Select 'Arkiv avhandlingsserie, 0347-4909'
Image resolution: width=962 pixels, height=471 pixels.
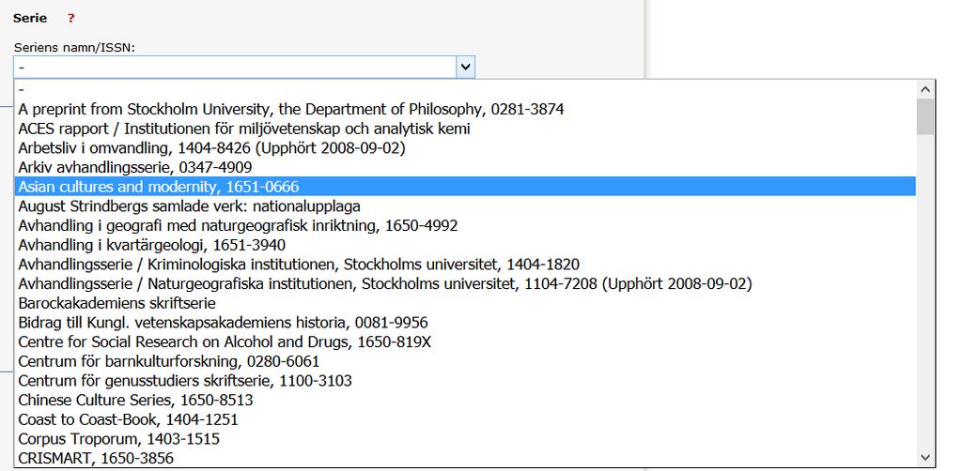pos(465,167)
